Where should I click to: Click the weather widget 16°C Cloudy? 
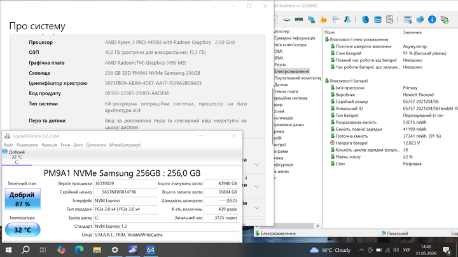pos(330,250)
